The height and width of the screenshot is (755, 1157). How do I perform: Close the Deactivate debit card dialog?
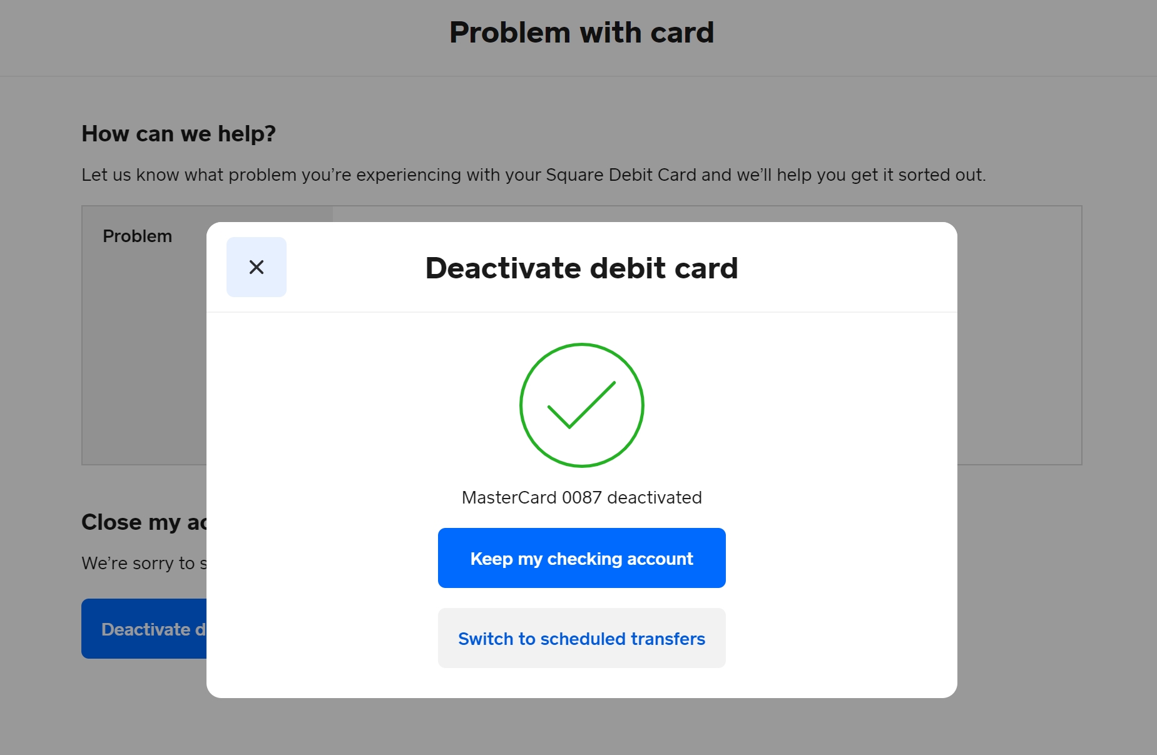[x=257, y=267]
